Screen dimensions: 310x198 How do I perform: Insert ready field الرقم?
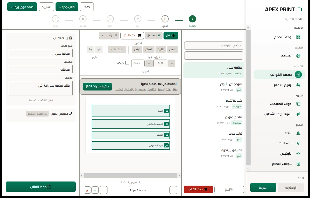coord(137,49)
